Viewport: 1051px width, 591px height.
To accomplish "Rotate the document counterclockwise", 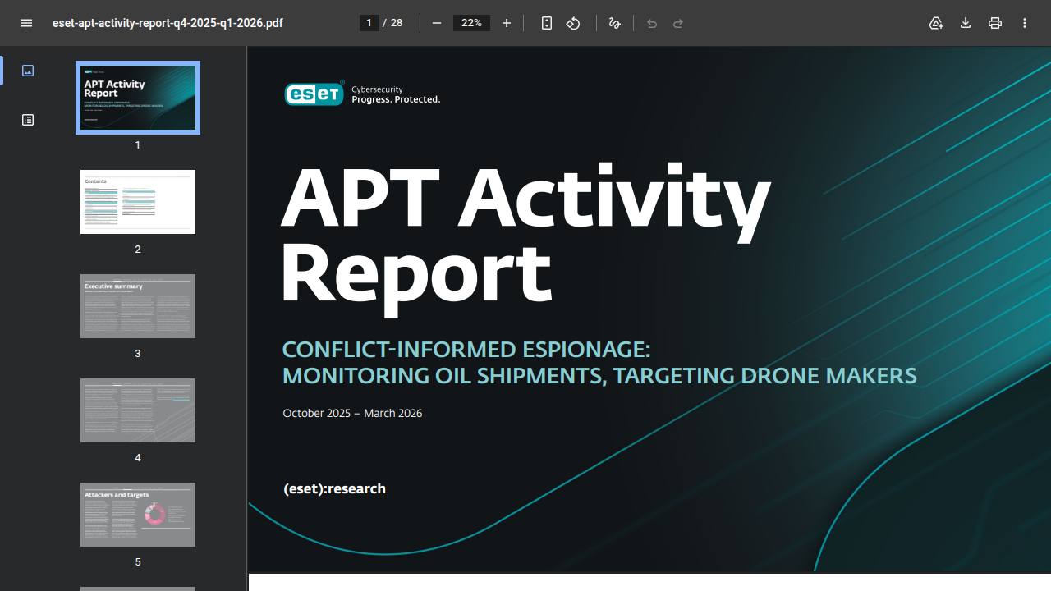I will [x=573, y=23].
